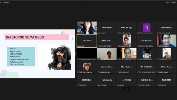Click muted mic icon on Wilber Tito tile
The height and width of the screenshot is (100, 177).
(118, 33)
